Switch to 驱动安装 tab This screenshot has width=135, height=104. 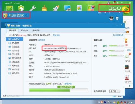[24, 31]
